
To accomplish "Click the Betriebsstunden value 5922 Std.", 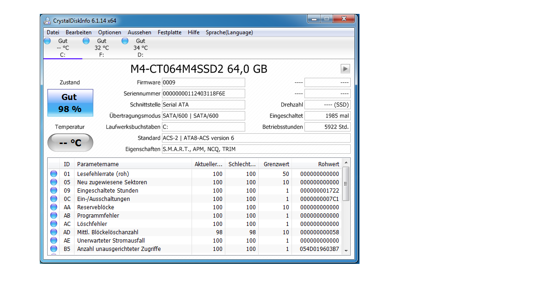I will pos(328,127).
